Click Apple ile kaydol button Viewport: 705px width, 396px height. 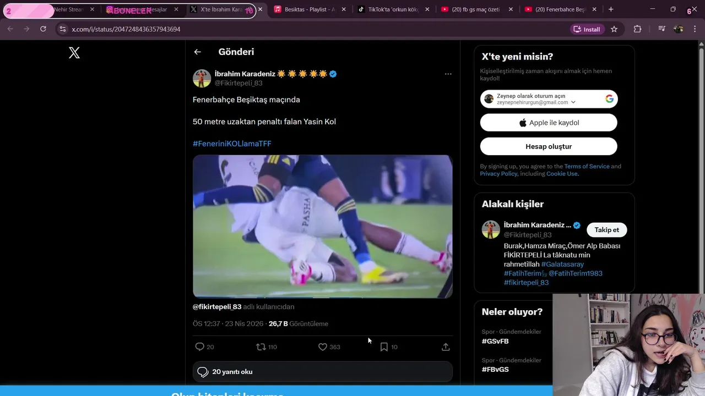tap(549, 123)
